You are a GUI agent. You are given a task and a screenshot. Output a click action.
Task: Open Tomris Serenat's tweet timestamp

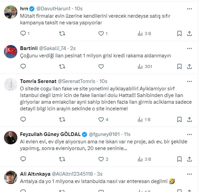[x=103, y=81]
